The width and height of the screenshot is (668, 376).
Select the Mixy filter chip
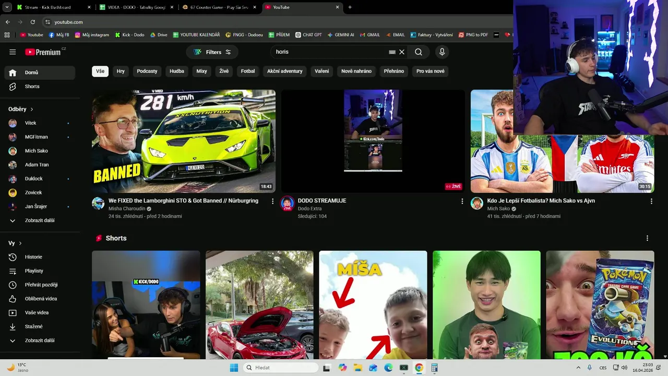201,71
